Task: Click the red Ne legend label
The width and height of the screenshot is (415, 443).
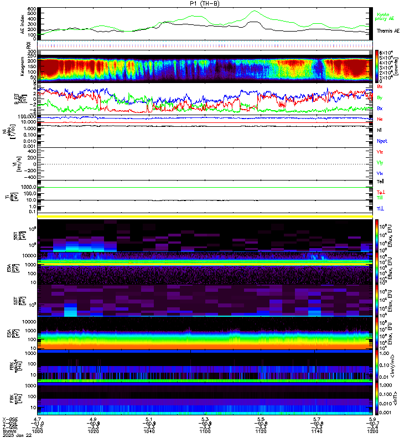Action: (380, 119)
